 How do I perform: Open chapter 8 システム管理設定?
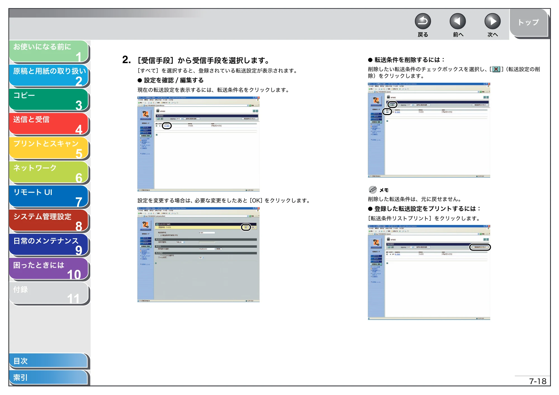click(49, 221)
